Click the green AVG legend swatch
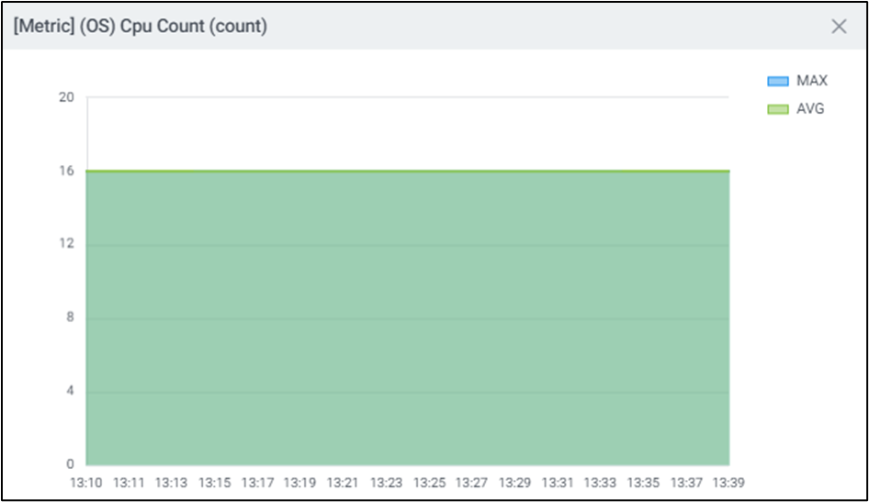Screen dimensions: 869x502 tap(778, 109)
